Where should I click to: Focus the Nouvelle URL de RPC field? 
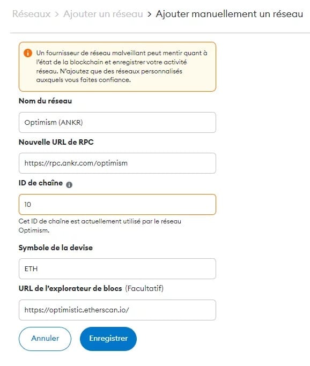tap(117, 163)
